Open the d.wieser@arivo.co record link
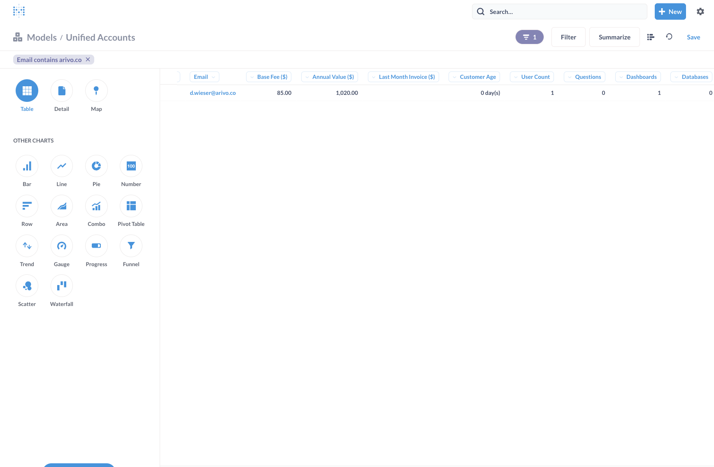 (x=213, y=92)
